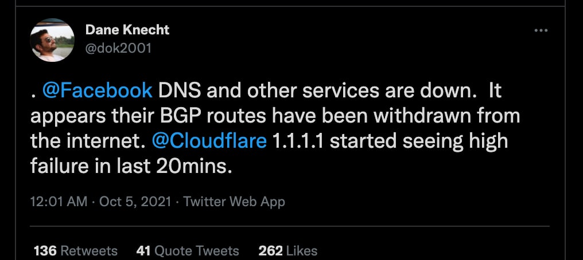Click the 12:01 AM timestamp

pyautogui.click(x=59, y=202)
